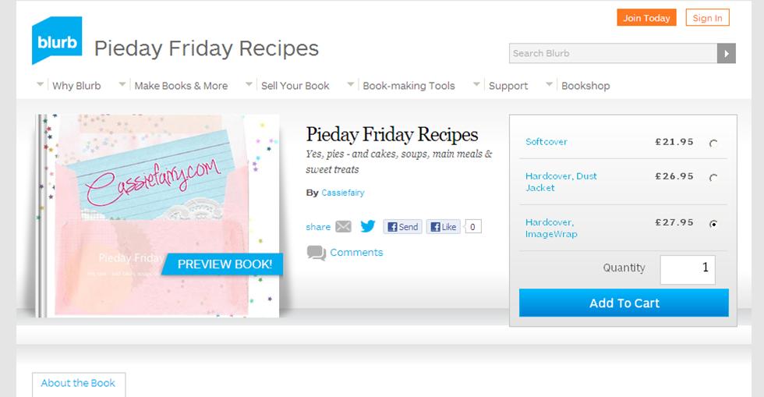Click the Preview Book banner on the cover
764x397 pixels.
tap(225, 264)
